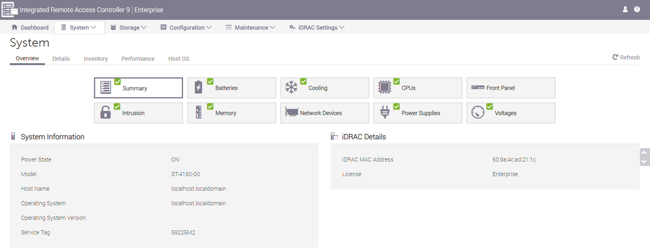
Task: Open the Voltages tile label
Action: coord(505,113)
